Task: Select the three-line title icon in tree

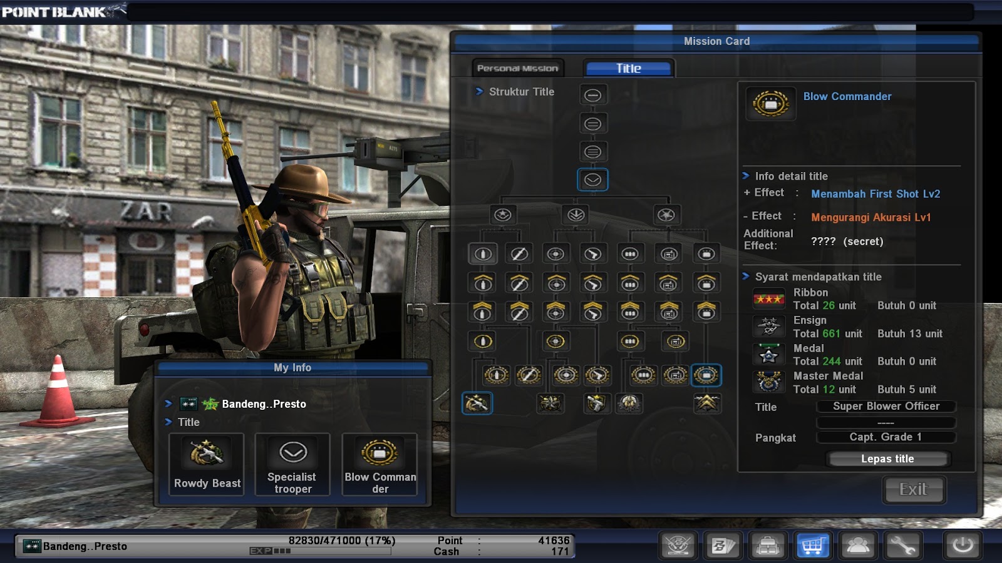Action: pyautogui.click(x=592, y=151)
